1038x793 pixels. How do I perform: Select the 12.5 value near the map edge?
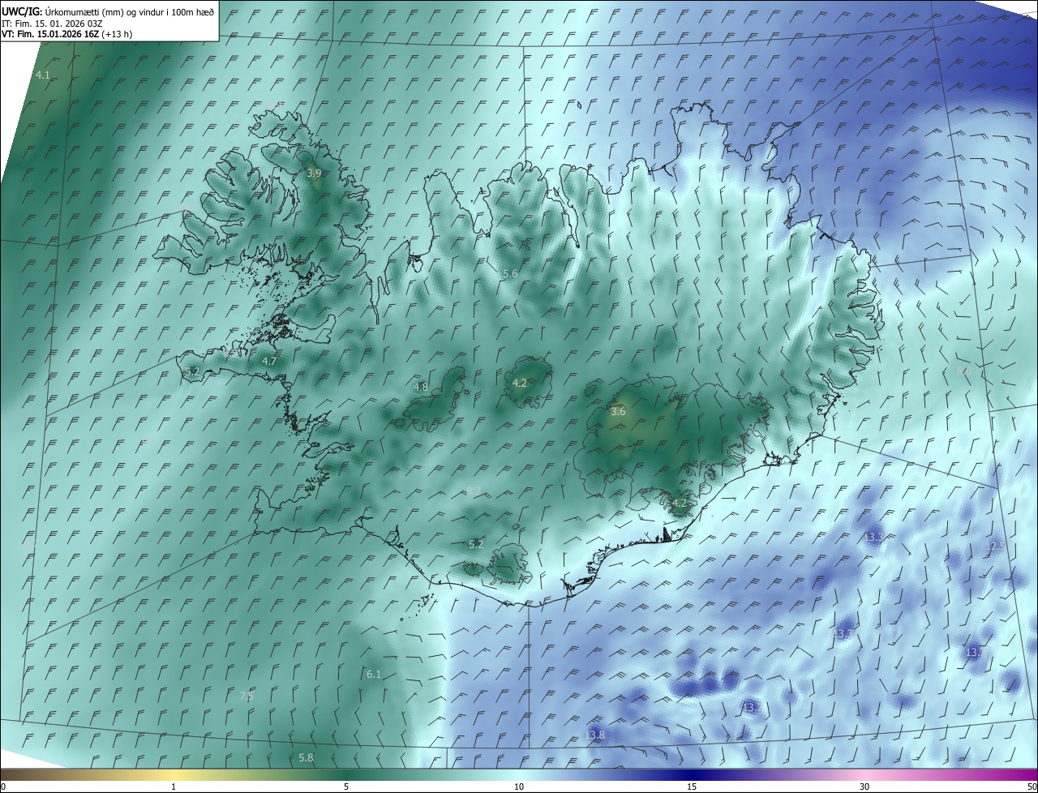995,547
